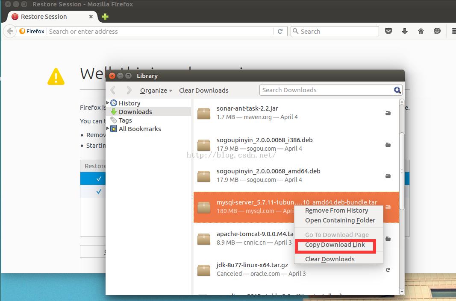Screen dimensions: 456x301
Task: Click the scrollbar down arrow in downloads list
Action: (402, 292)
